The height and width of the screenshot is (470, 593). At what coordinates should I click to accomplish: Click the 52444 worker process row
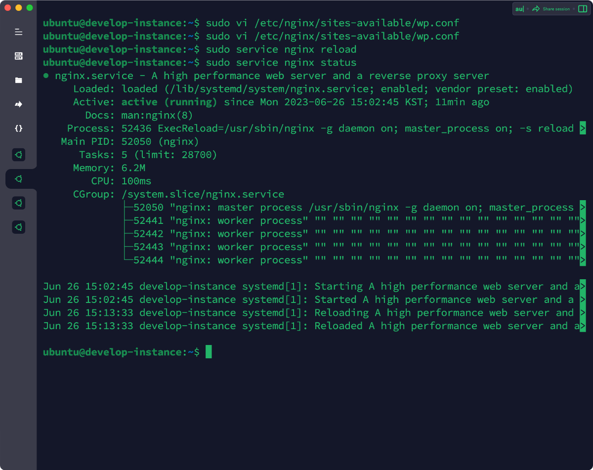[x=353, y=260]
